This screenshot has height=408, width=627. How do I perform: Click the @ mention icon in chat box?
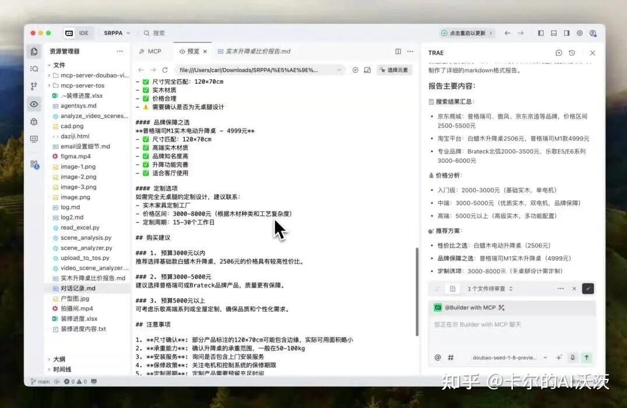click(437, 357)
